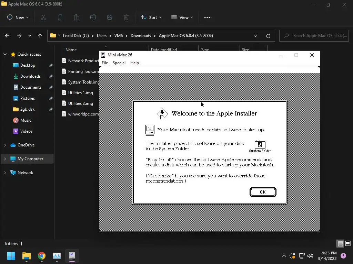This screenshot has width=353, height=264.
Task: Click the Share icon in Explorer toolbar
Action: coord(110,17)
